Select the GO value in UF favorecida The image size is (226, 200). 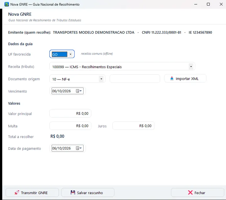pyautogui.click(x=59, y=54)
